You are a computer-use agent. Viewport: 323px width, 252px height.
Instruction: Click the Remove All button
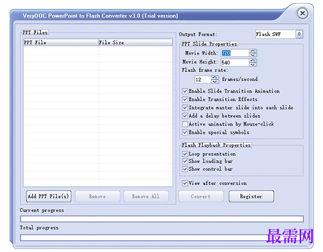coord(146,196)
